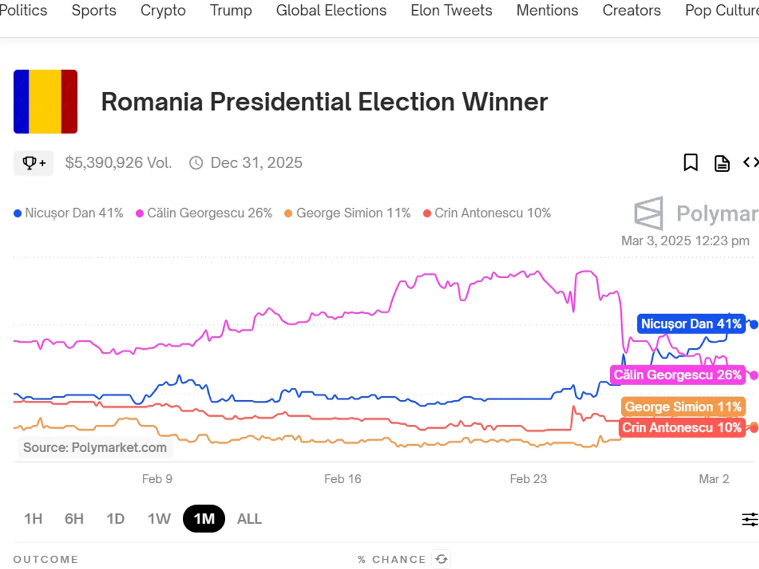Switch chart to 1W range

159,519
